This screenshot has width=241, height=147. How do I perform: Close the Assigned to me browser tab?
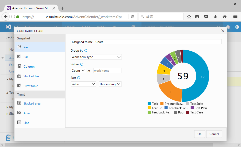[54, 8]
